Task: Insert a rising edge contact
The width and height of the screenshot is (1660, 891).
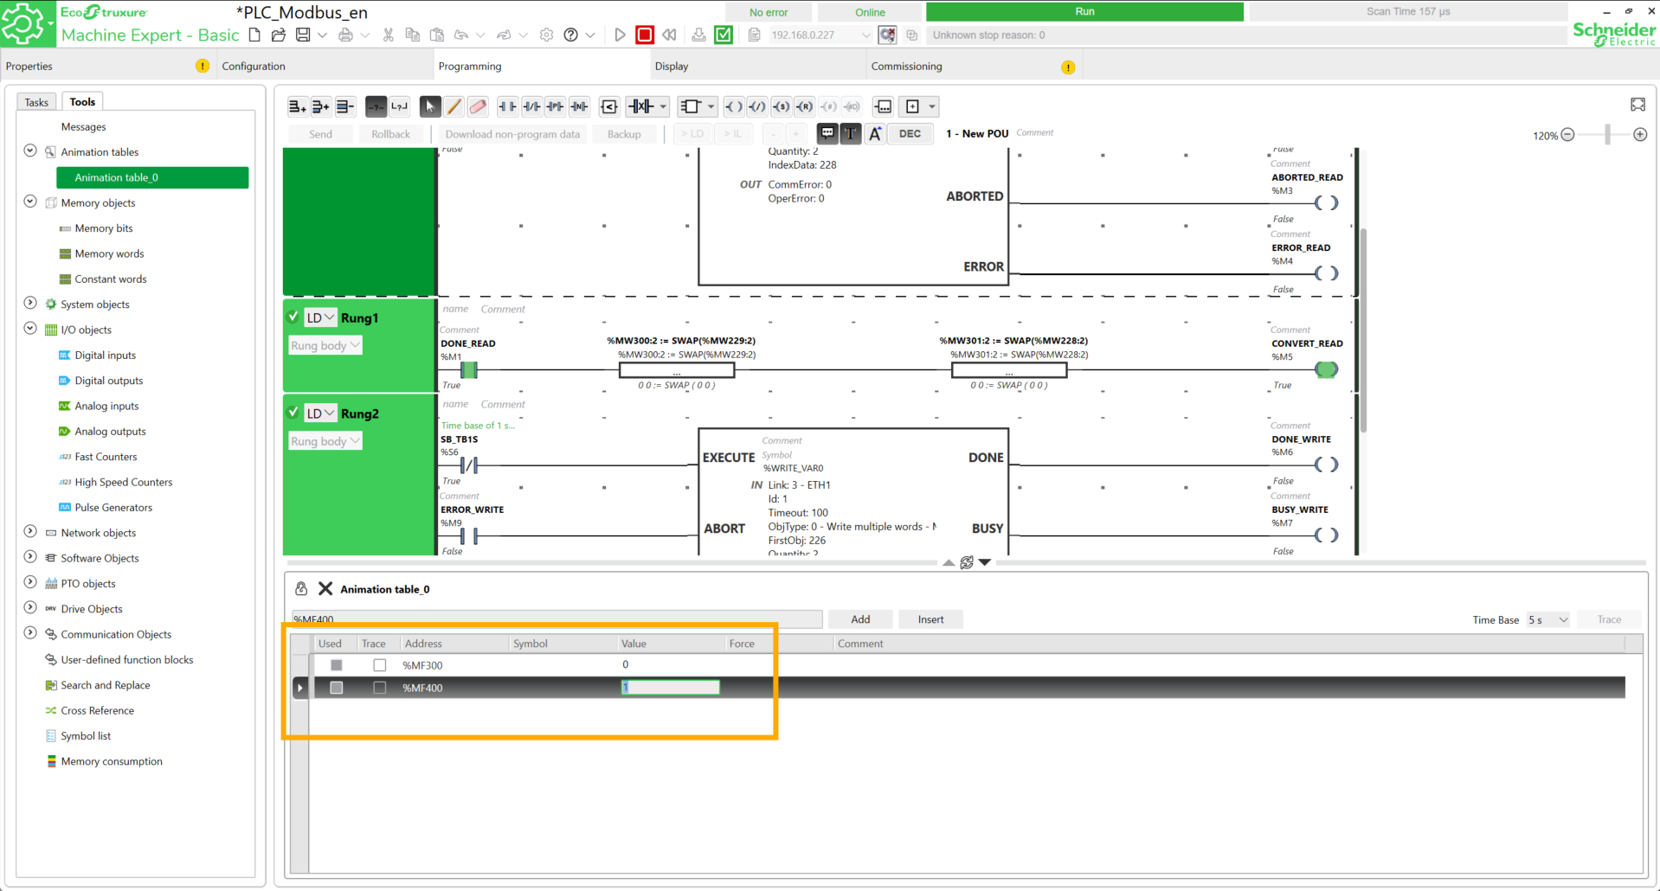Action: click(556, 106)
